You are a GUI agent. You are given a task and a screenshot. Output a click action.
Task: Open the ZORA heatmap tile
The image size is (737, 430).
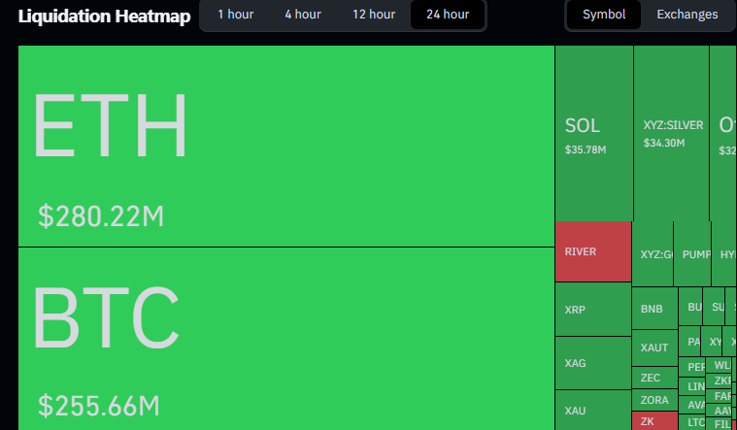click(x=654, y=400)
